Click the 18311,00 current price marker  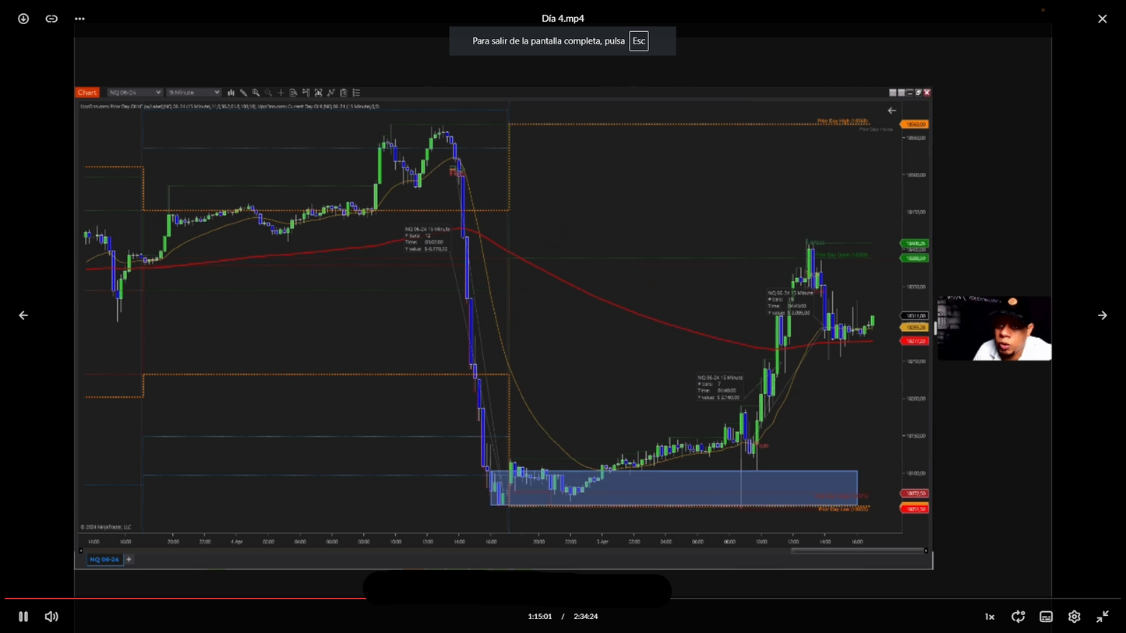[x=914, y=316]
